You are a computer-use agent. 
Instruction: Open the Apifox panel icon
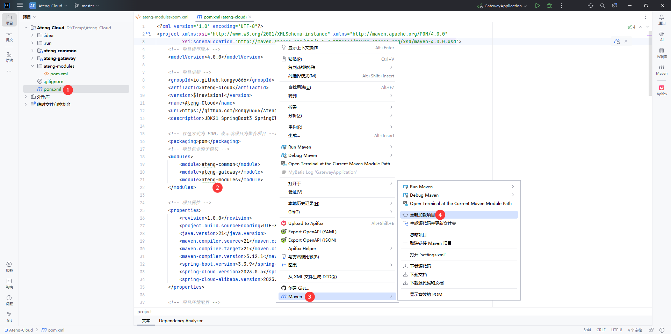[x=662, y=90]
